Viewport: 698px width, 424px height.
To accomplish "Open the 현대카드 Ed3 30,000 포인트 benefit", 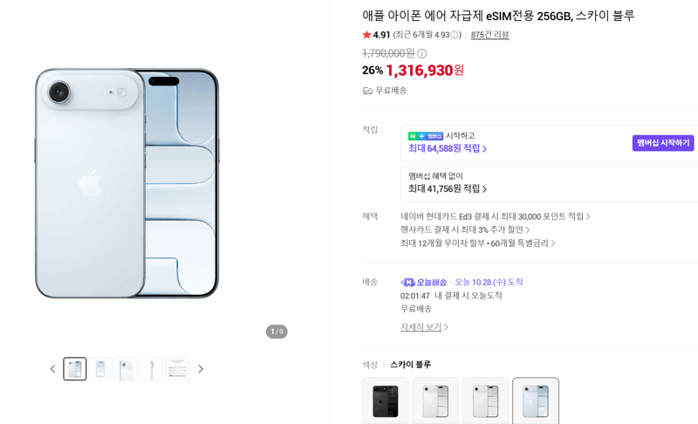I will pos(496,216).
